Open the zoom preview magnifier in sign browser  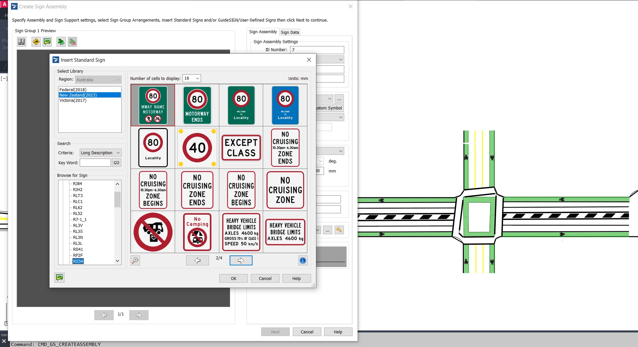135,260
